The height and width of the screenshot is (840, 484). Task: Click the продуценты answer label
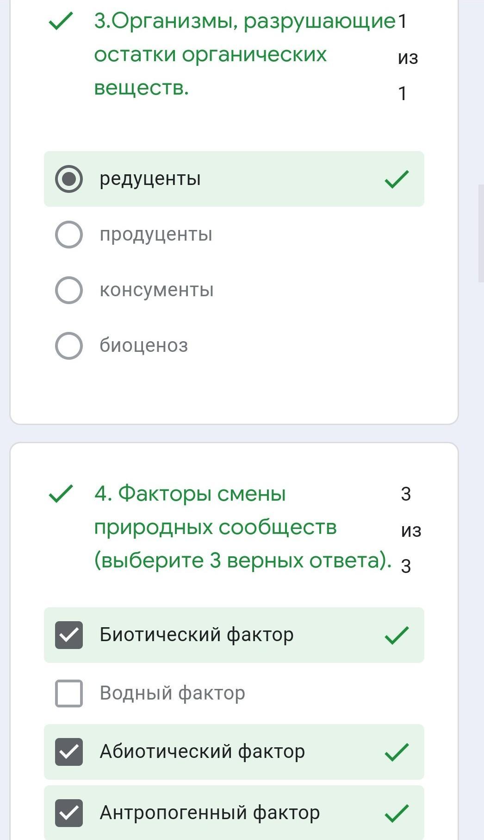[x=156, y=235]
